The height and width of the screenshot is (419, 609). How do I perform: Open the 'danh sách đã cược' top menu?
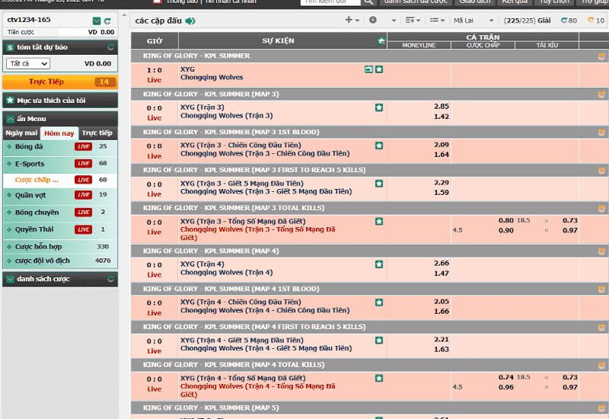tap(416, 2)
